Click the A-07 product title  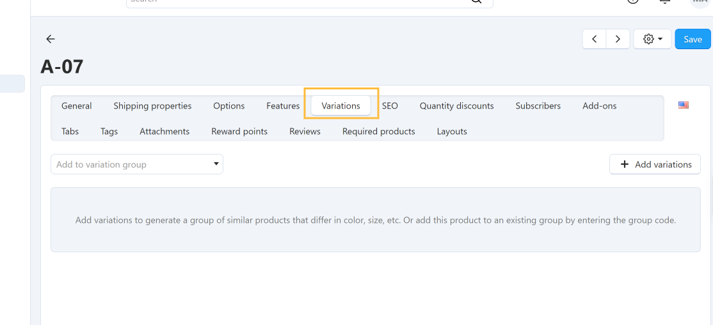[x=62, y=67]
